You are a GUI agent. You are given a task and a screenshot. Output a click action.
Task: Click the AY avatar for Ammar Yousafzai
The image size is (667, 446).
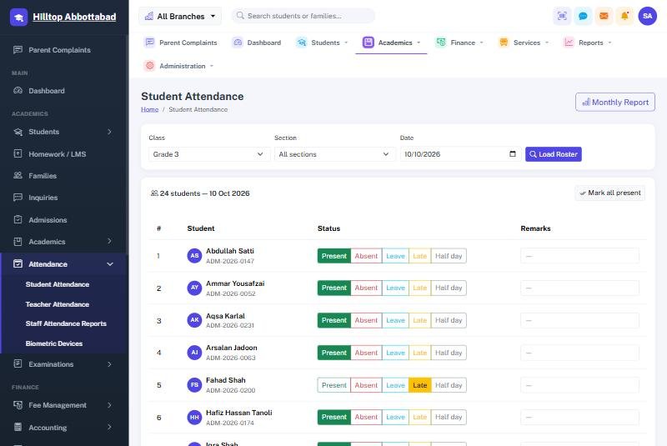pos(194,288)
